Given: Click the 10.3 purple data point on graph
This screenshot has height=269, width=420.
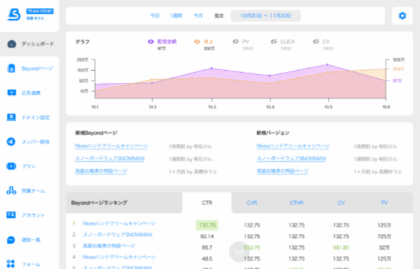Looking at the screenshot, I should pos(212,68).
